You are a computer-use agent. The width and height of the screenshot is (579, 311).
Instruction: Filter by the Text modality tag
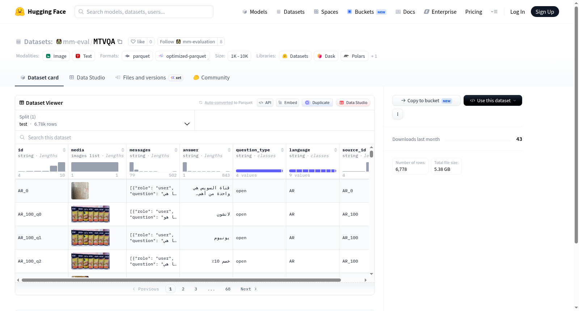point(84,56)
